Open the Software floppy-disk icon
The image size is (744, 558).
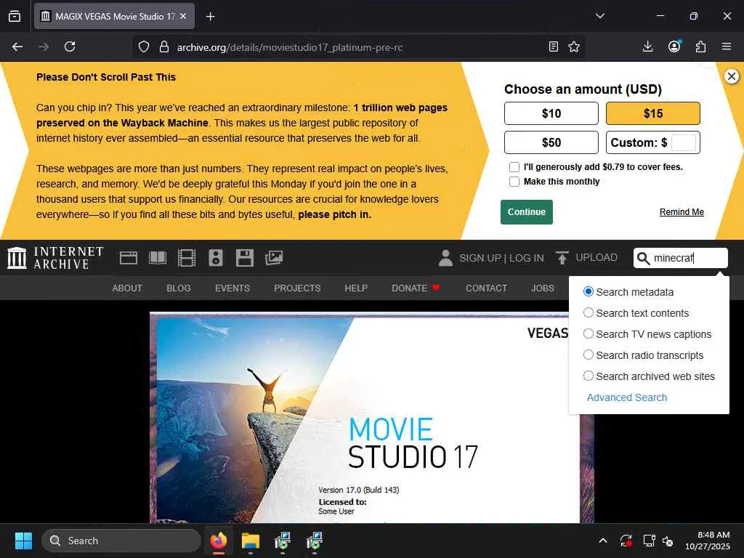pyautogui.click(x=244, y=258)
